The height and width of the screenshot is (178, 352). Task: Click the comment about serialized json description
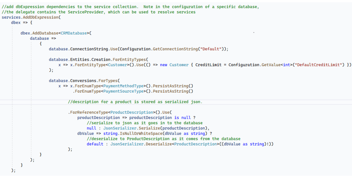pos(135,102)
